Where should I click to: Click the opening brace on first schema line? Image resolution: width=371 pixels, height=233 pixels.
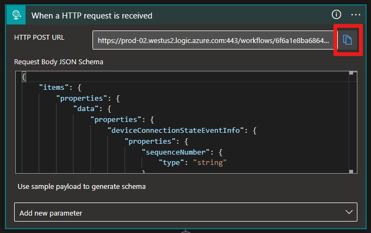pyautogui.click(x=24, y=77)
